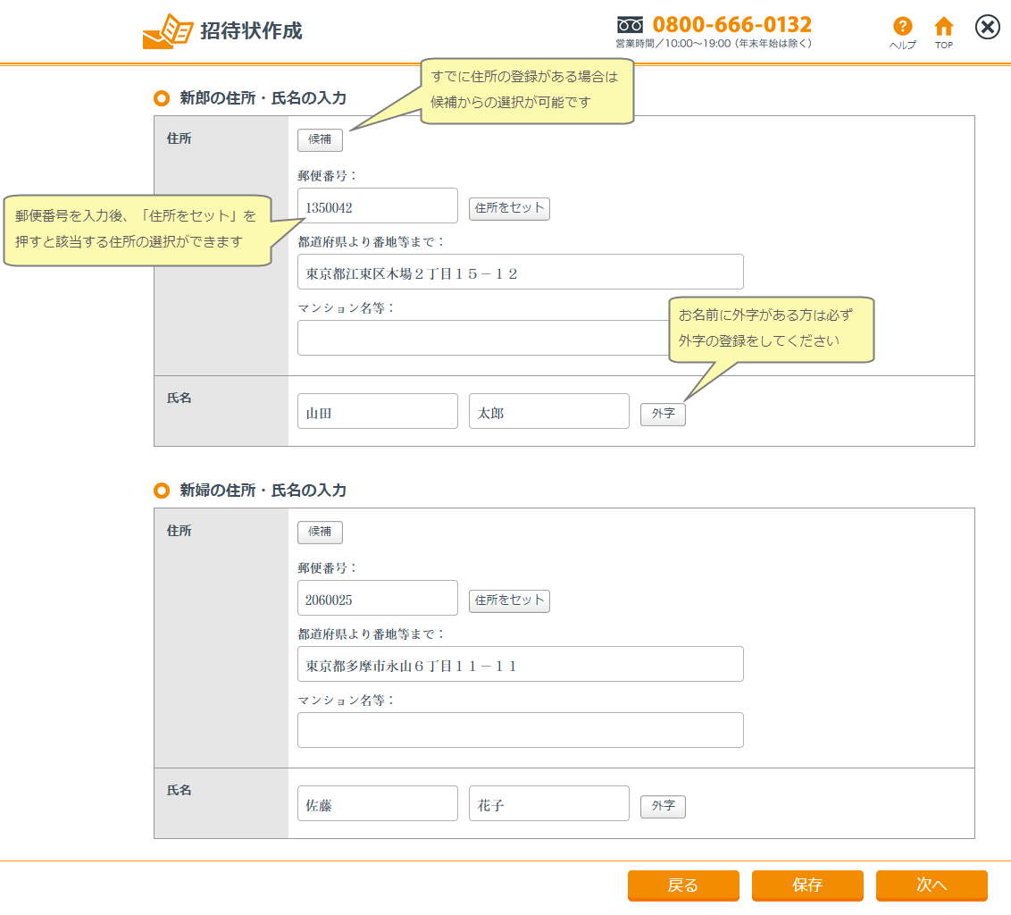Select groom's address field with 江東区木場
1011x915 pixels.
tap(520, 272)
